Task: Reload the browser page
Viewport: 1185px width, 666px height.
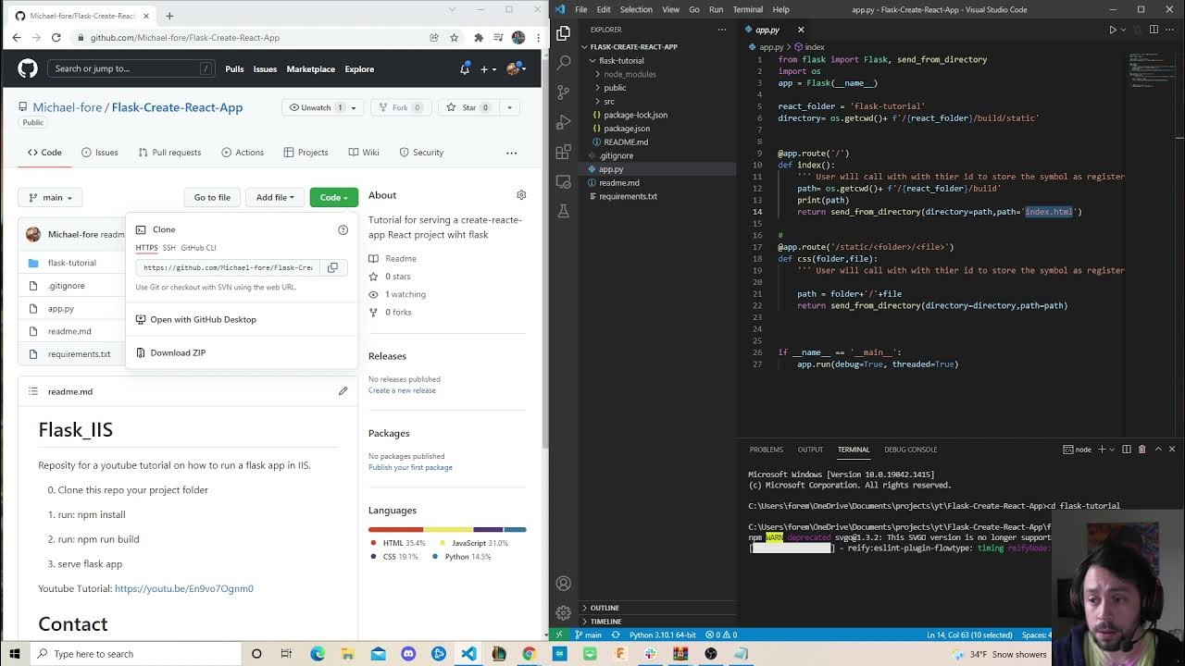Action: coord(56,38)
